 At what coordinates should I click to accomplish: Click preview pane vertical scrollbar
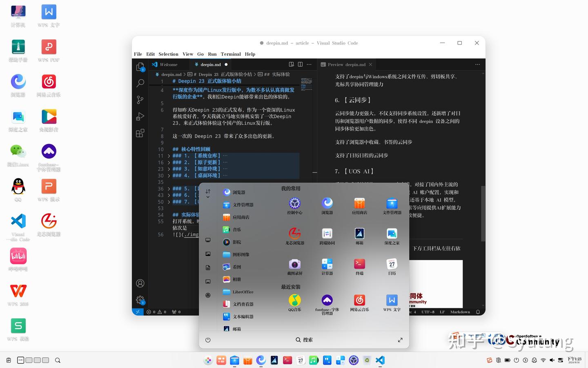[x=483, y=214]
